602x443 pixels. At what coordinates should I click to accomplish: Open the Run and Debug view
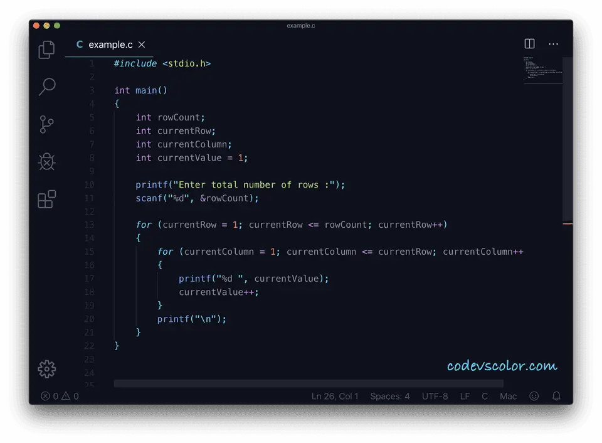[x=46, y=162]
